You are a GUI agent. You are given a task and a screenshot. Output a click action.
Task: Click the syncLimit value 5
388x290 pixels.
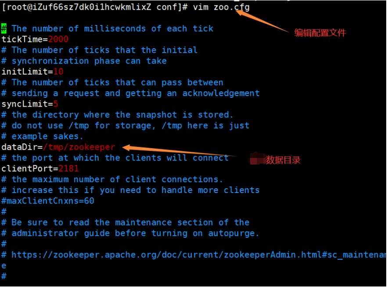[x=56, y=104]
